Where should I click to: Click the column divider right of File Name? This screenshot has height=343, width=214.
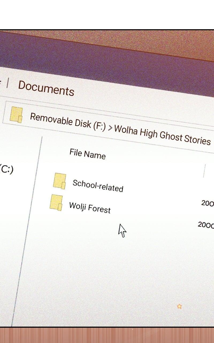pos(204,171)
